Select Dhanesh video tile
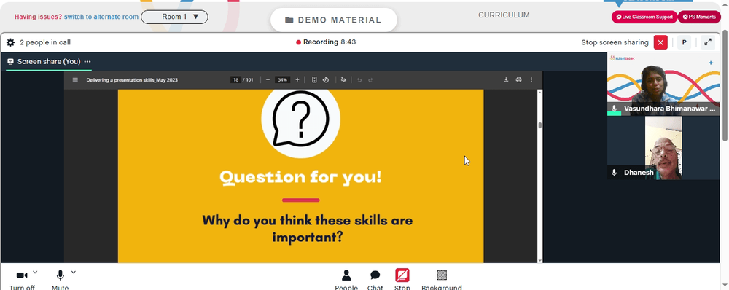 click(663, 148)
